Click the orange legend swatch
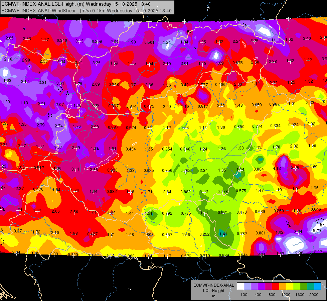Image resolution: width=327 pixels, height=301 pixels. point(282,286)
